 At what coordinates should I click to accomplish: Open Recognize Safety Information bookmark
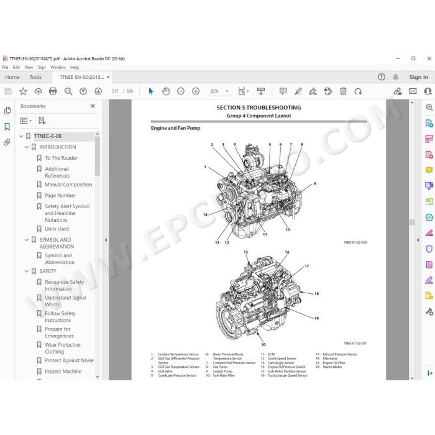click(x=65, y=285)
